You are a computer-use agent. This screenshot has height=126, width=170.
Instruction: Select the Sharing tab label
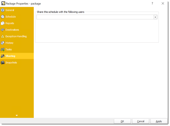tap(10, 56)
